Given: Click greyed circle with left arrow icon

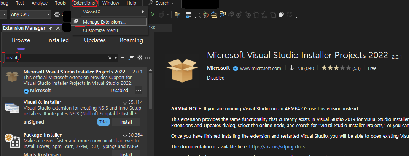Looking at the screenshot, I should point(239,14).
